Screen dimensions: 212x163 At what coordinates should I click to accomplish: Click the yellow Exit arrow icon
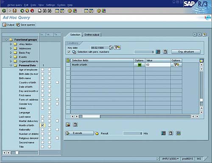[27, 11]
